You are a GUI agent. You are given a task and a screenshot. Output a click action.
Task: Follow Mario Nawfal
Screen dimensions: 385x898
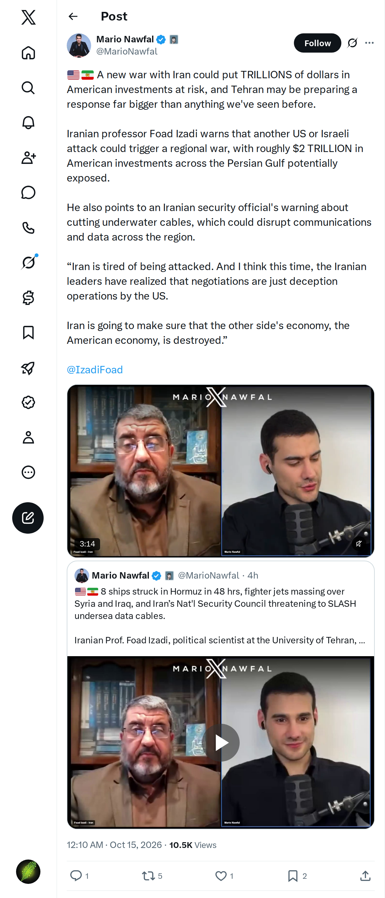[317, 43]
